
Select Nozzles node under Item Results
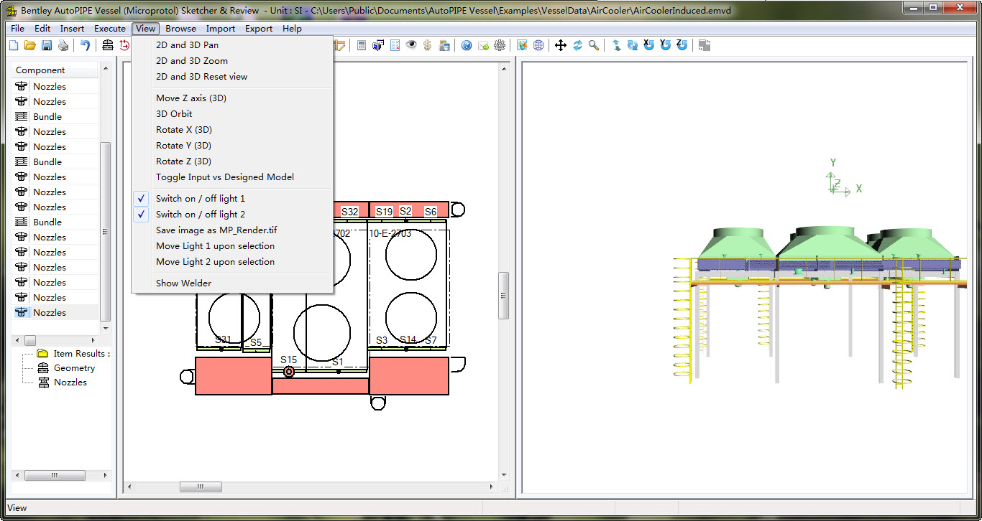tap(63, 382)
